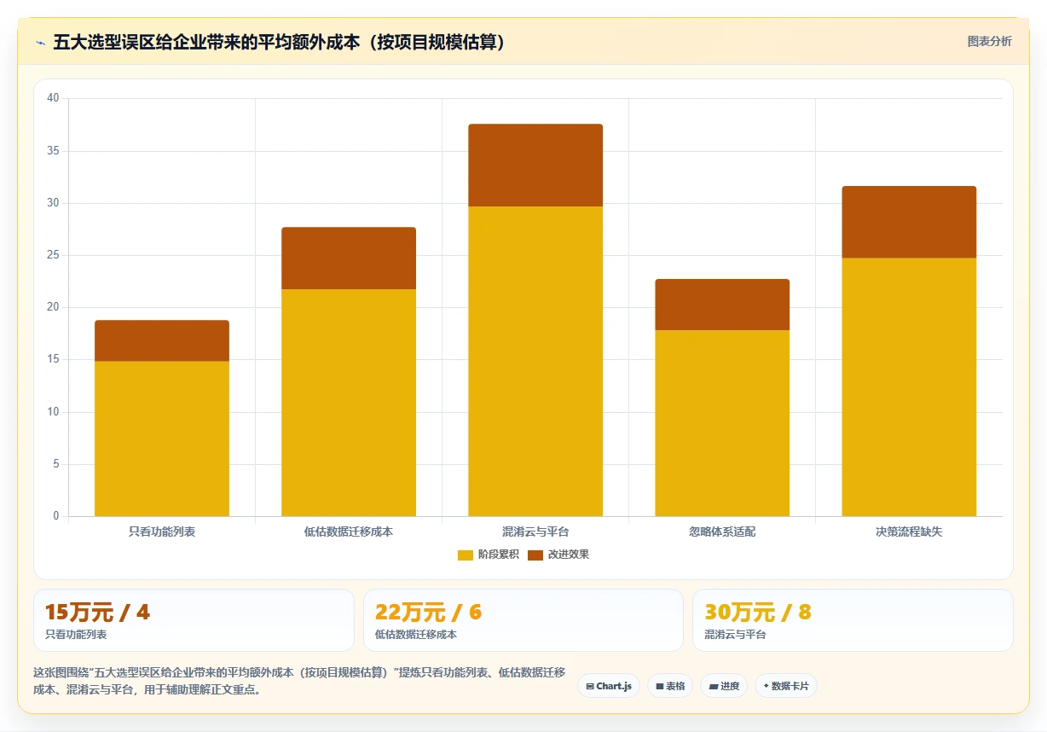
Task: Click the brown bar segment for 低估数据迁移成本
Action: point(349,258)
